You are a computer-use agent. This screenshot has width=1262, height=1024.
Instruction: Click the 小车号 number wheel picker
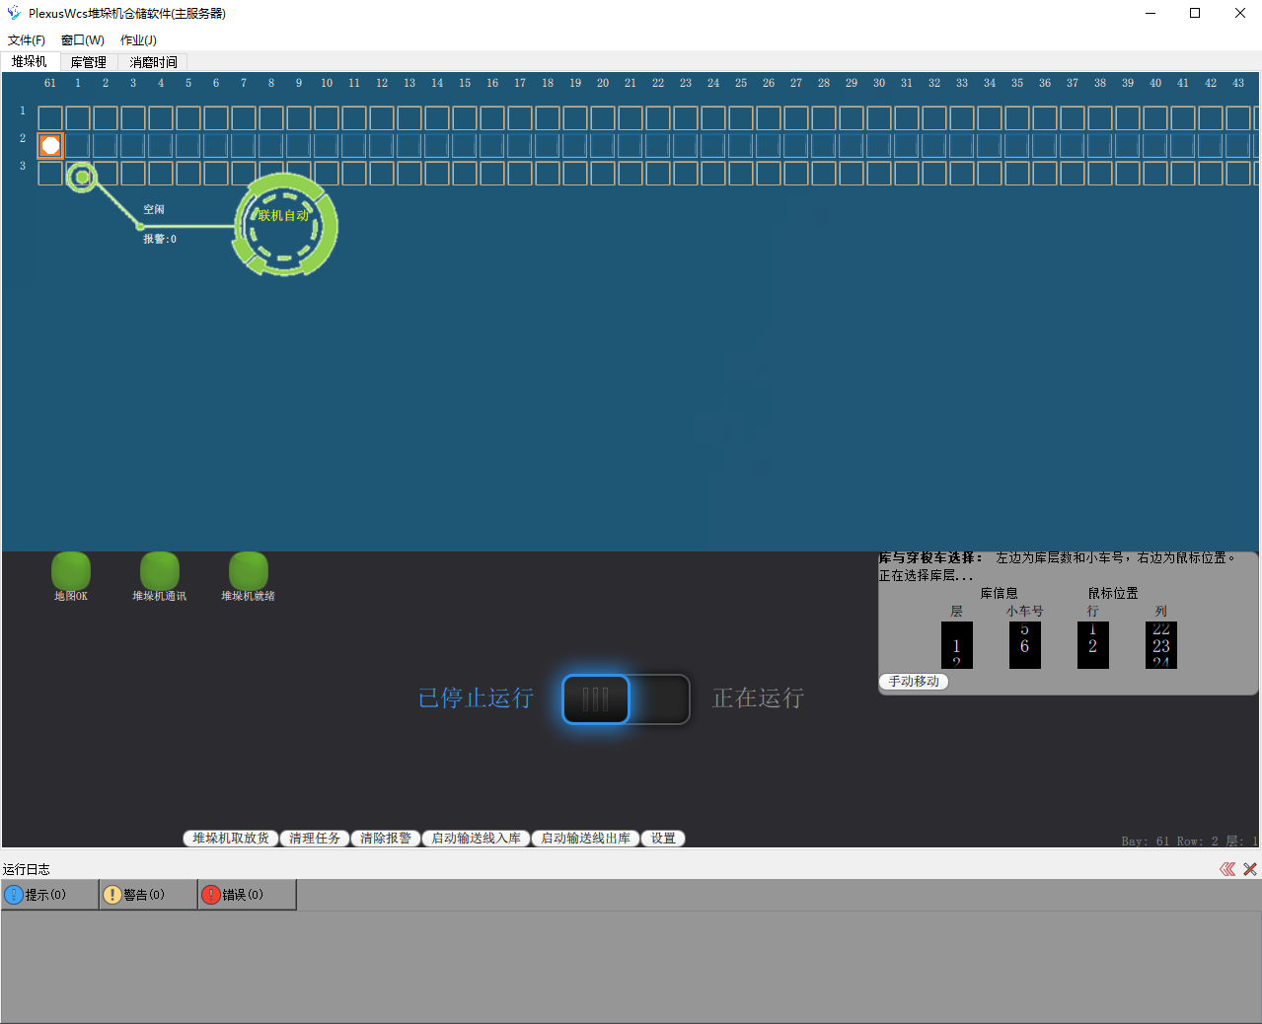[x=1025, y=645]
